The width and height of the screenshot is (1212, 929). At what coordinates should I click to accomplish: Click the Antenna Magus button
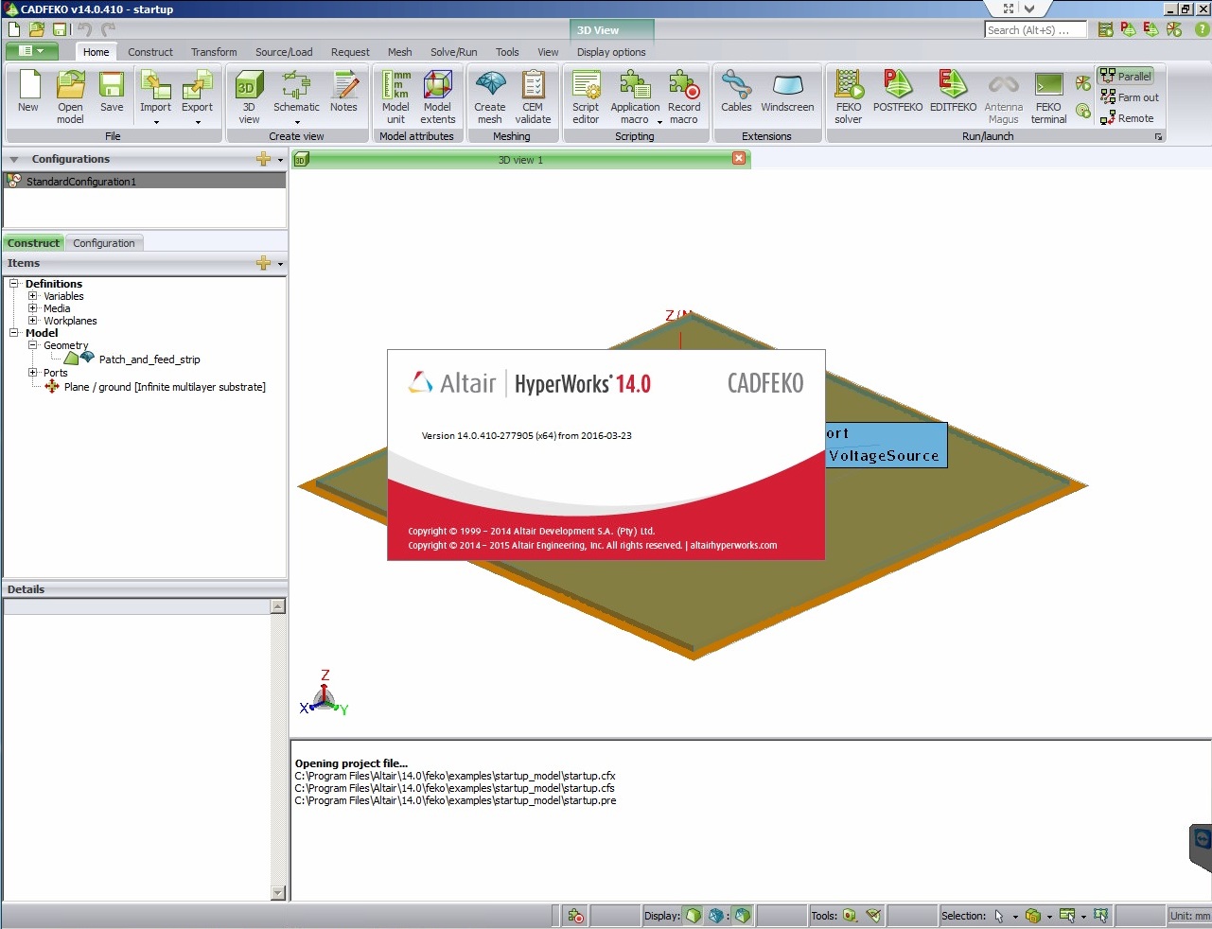tap(1003, 96)
